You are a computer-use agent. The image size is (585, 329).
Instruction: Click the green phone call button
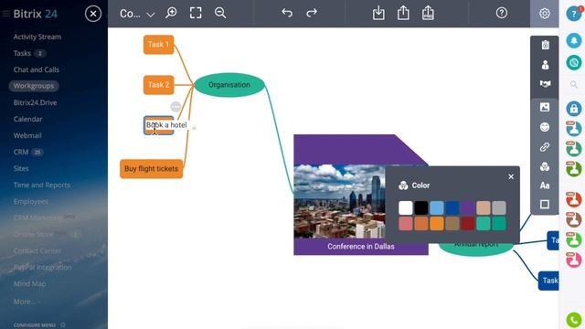pos(574,320)
